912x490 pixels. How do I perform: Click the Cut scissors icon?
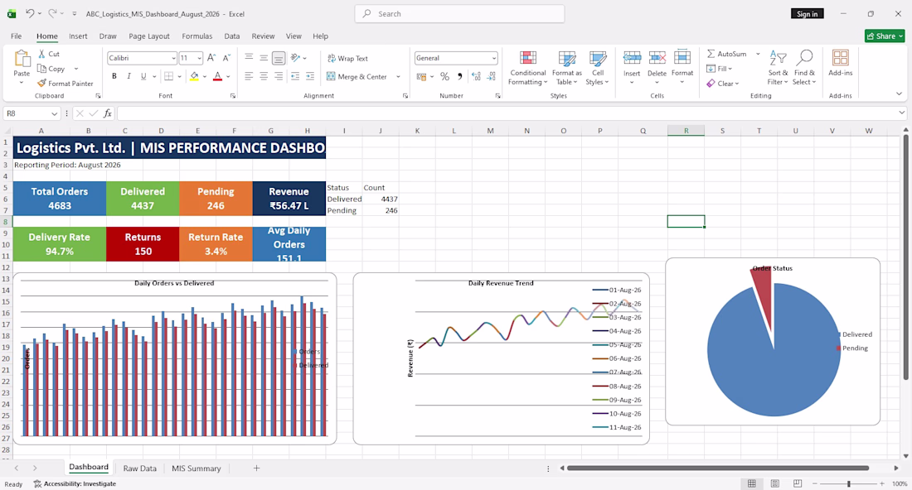(x=42, y=54)
